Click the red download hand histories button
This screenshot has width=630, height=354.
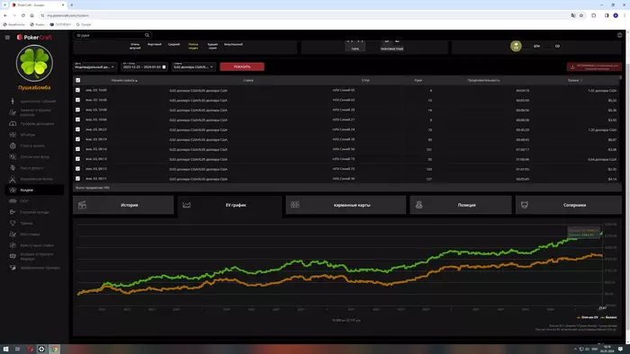click(x=594, y=67)
